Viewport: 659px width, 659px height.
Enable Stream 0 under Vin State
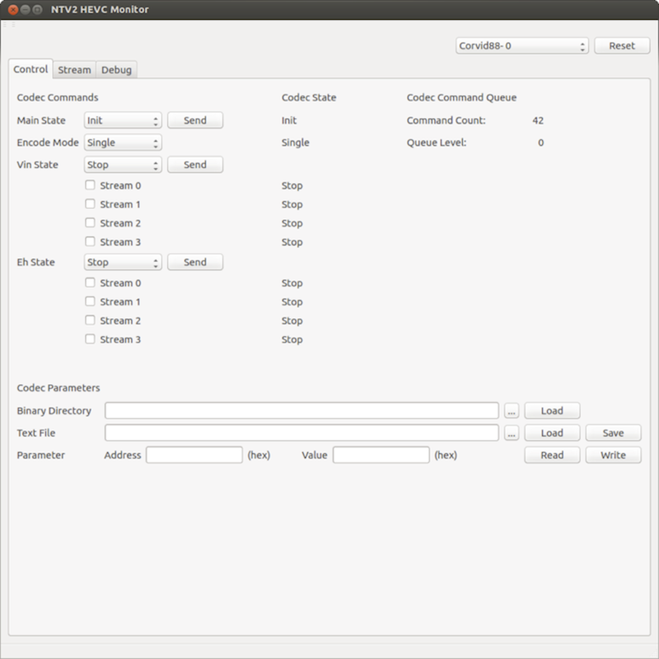(x=91, y=185)
